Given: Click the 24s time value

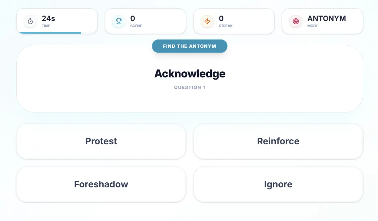Looking at the screenshot, I should (48, 18).
